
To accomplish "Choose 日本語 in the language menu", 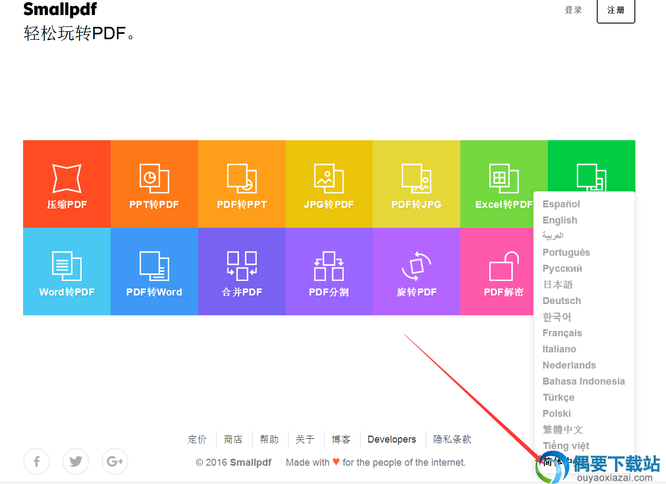I will click(x=558, y=285).
